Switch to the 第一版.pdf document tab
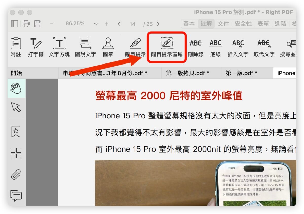 247,73
